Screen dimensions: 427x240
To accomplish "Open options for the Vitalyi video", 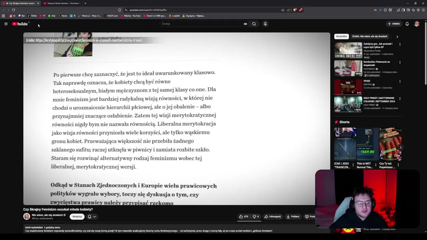I will (400, 81).
